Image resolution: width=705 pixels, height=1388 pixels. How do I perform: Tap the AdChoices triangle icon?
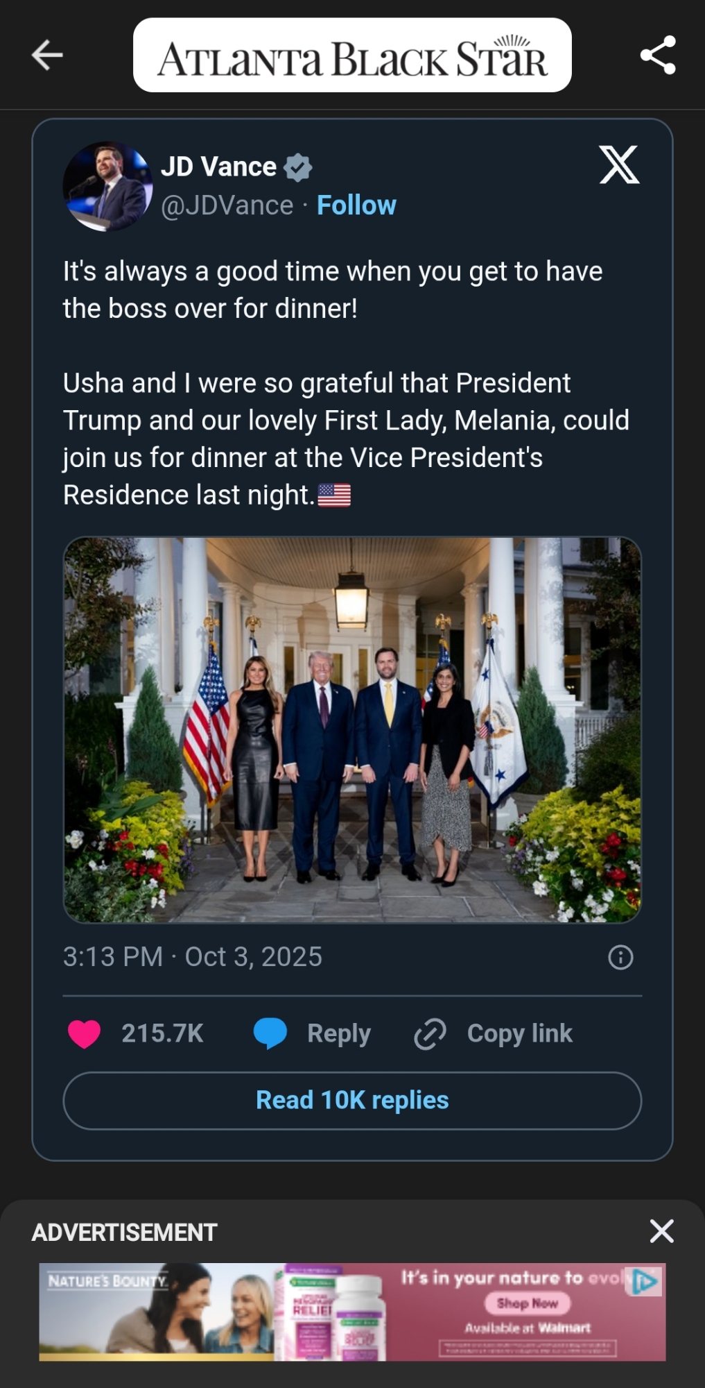click(645, 1281)
